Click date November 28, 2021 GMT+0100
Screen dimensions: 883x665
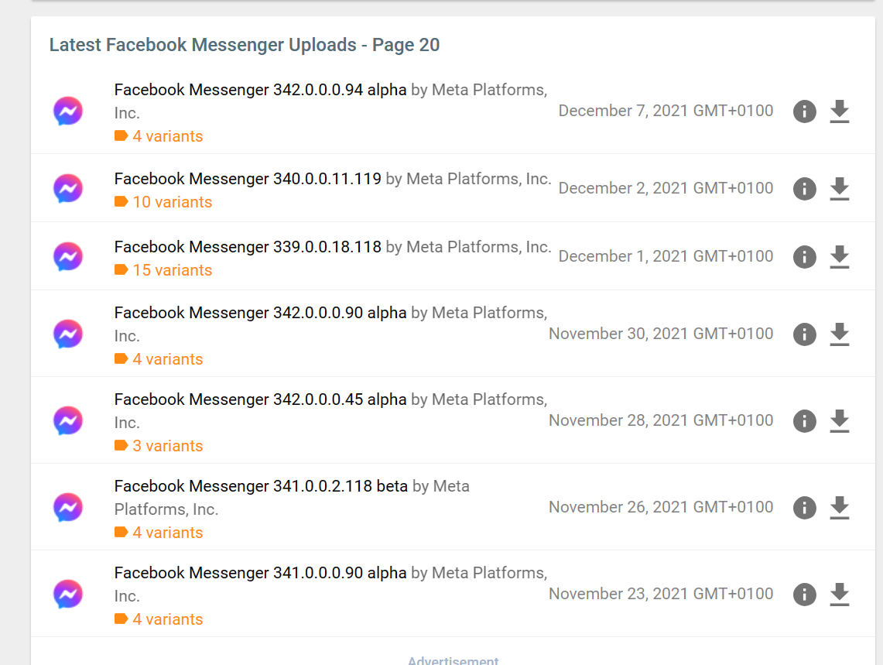pos(661,421)
